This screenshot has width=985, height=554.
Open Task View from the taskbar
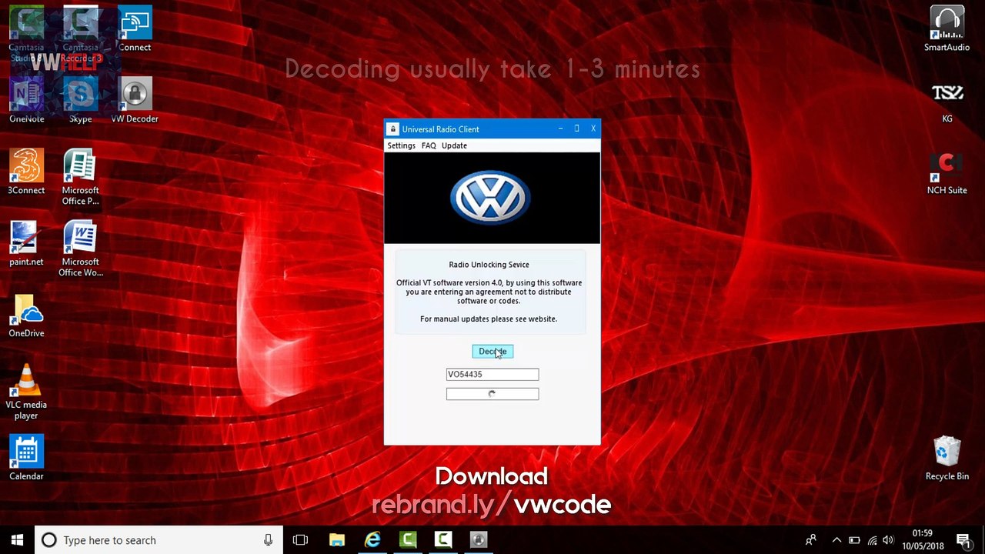point(300,540)
